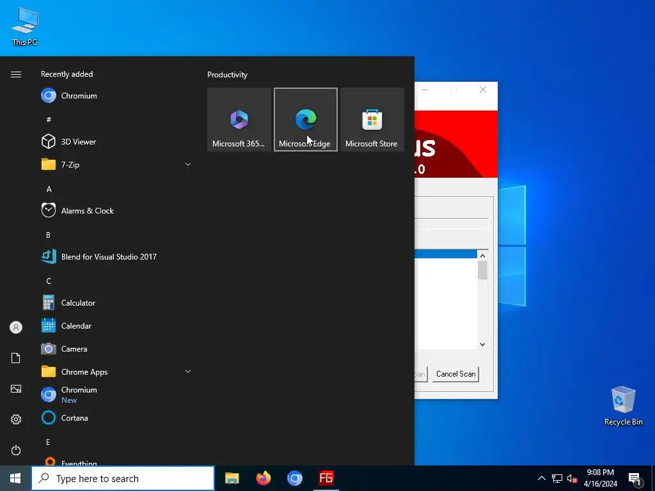Launch 3D Viewer app
The image size is (655, 491).
[116, 141]
